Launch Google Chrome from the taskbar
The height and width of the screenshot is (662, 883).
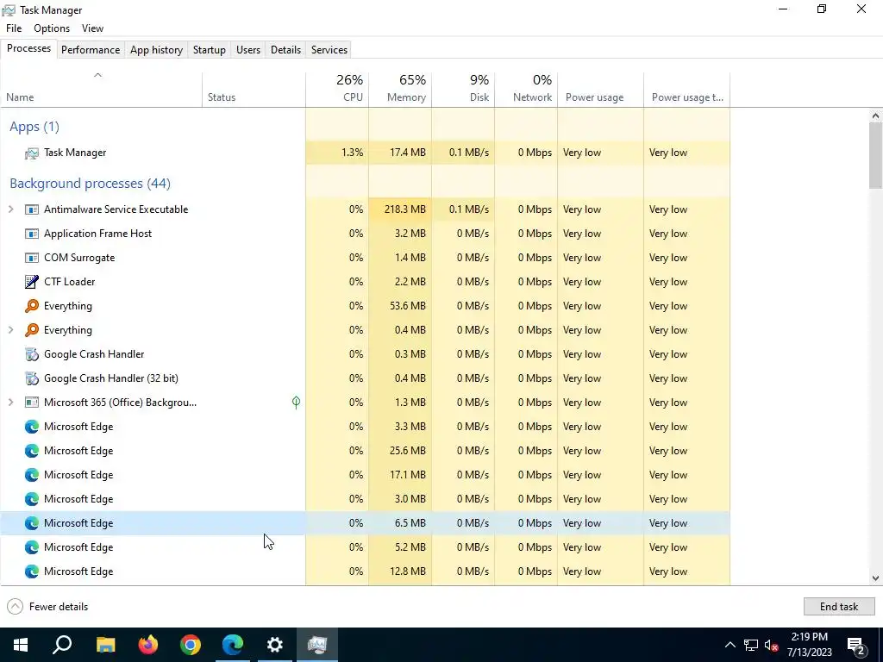pos(191,645)
